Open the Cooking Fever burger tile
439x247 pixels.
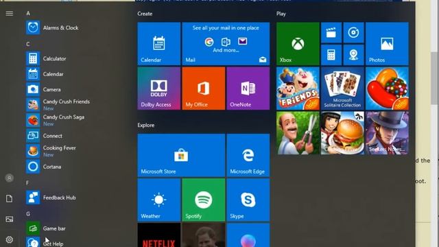coord(342,133)
